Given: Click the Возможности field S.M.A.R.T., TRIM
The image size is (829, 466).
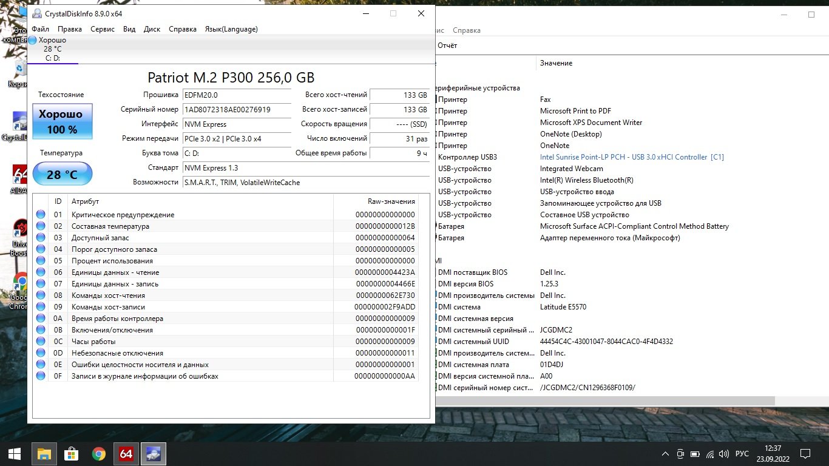Looking at the screenshot, I should [x=306, y=183].
